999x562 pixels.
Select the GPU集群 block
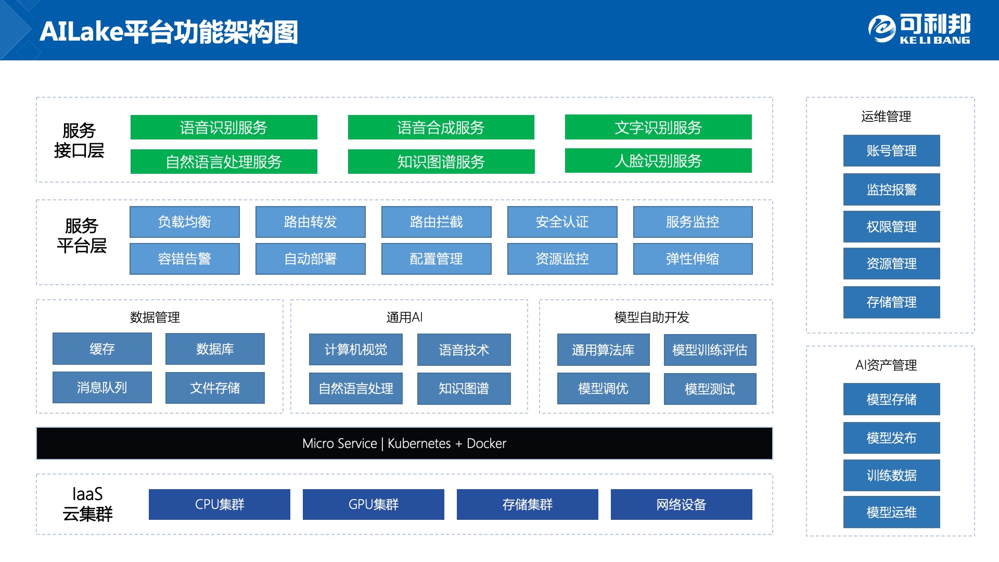click(373, 504)
